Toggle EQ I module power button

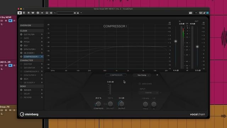pos(21,46)
